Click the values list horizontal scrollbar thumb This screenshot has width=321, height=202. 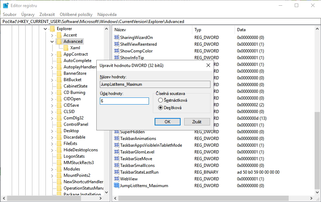click(x=203, y=198)
